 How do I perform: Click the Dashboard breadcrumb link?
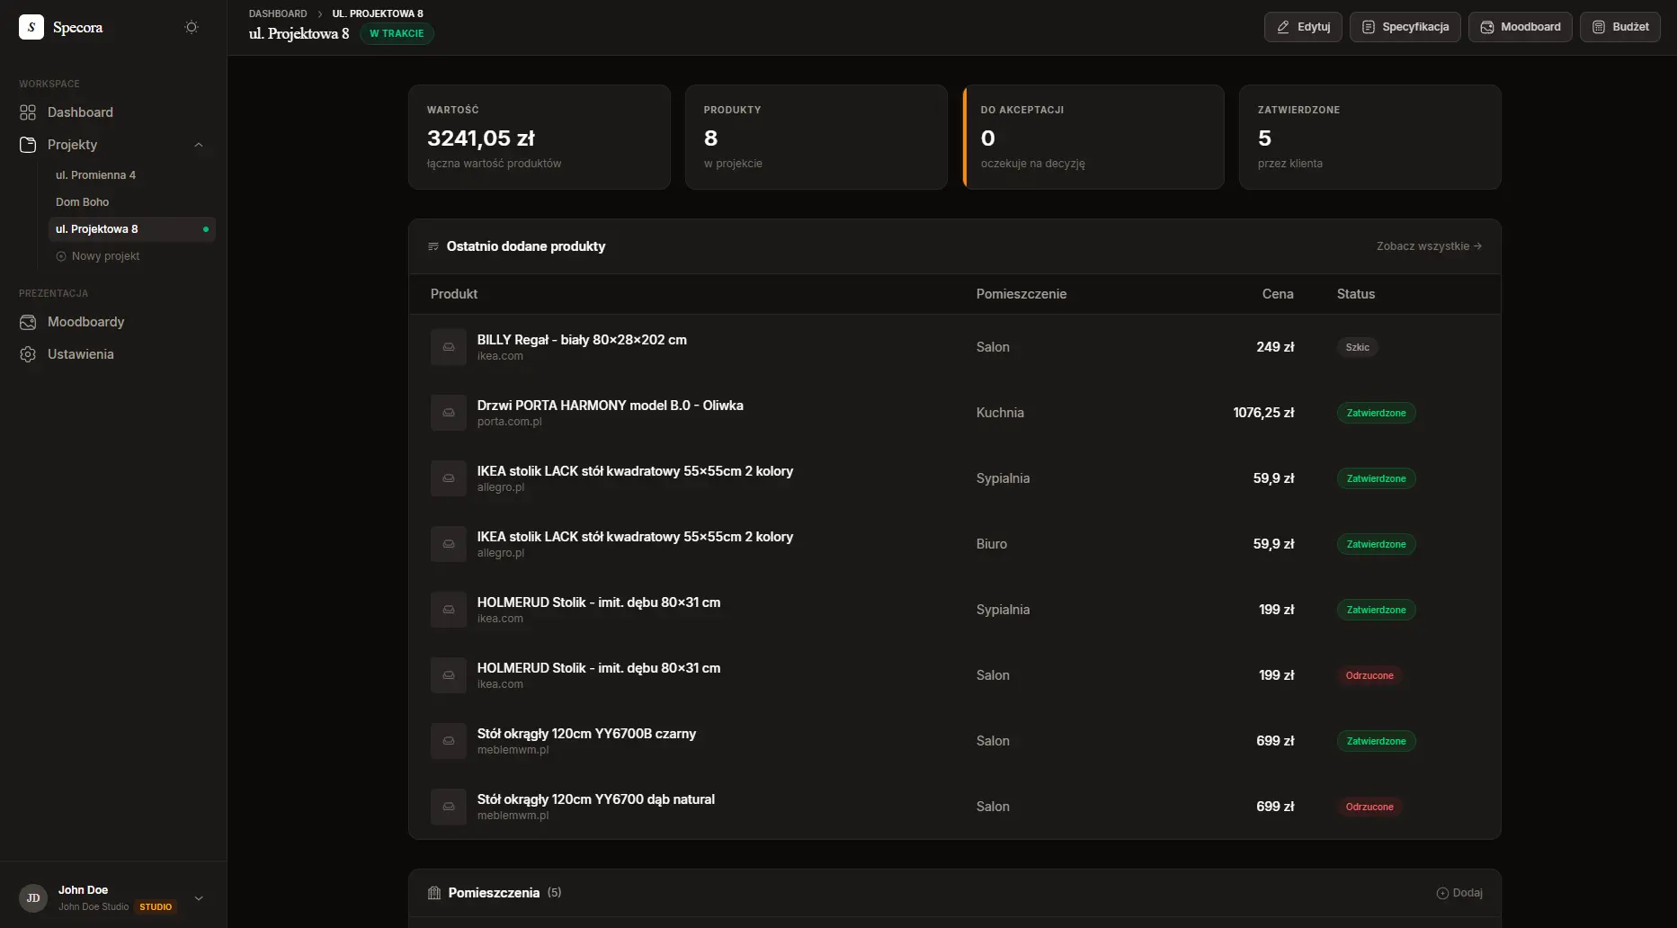tap(278, 13)
